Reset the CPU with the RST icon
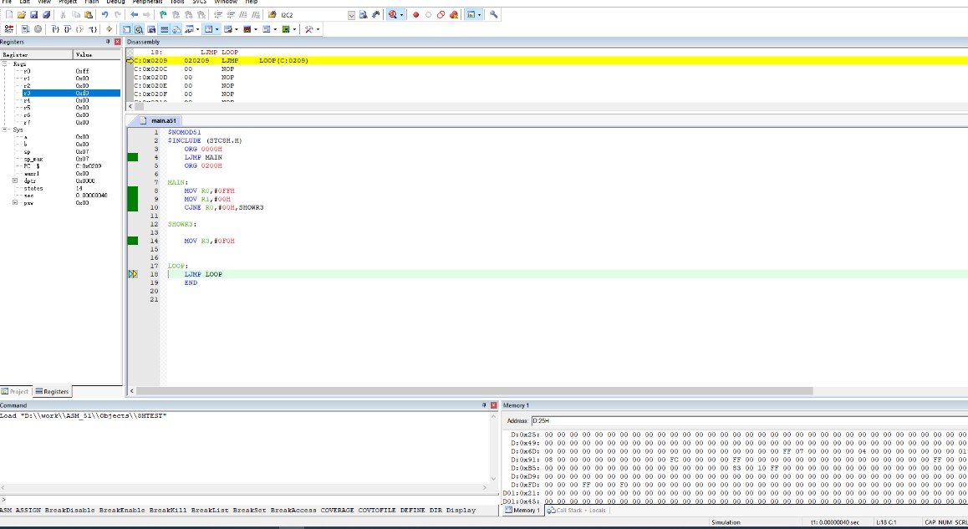The width and height of the screenshot is (968, 529). [x=8, y=29]
